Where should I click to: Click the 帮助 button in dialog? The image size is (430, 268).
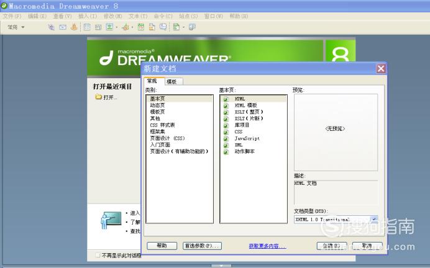(162, 246)
